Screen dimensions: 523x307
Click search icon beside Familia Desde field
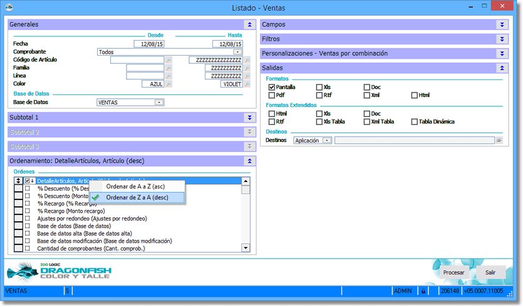[x=168, y=68]
